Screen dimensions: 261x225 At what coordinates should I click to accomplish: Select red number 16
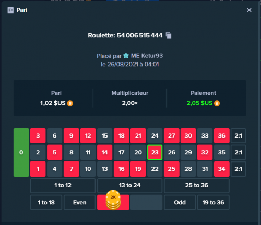pos(122,169)
